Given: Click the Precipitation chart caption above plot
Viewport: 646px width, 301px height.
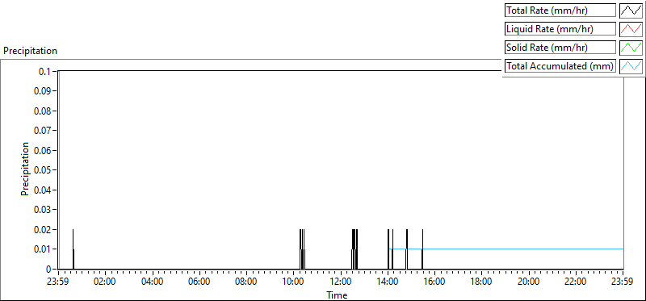Looking at the screenshot, I should pyautogui.click(x=30, y=51).
